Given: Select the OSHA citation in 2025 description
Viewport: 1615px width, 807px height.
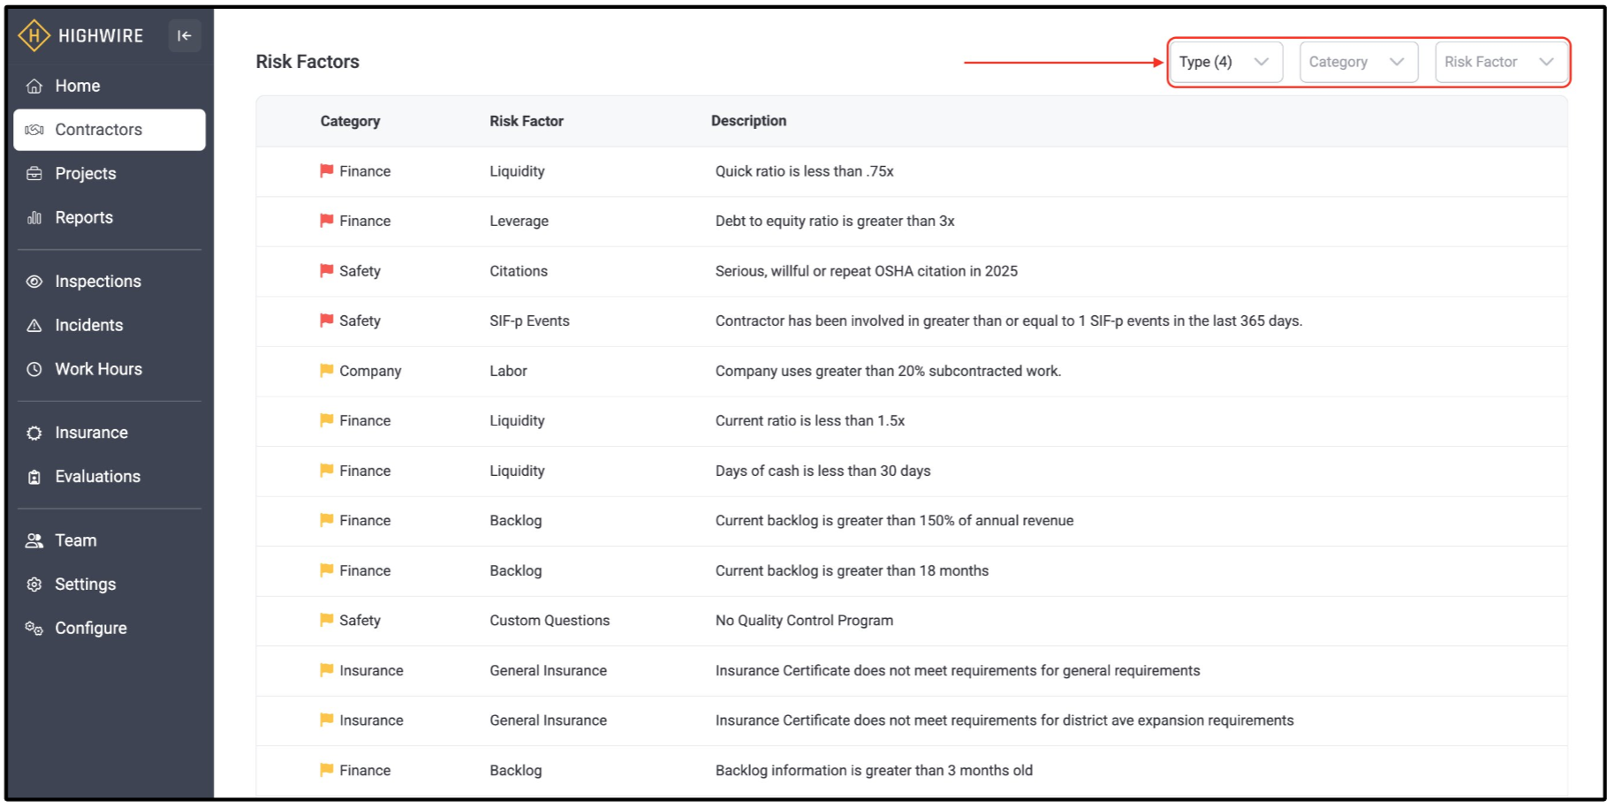Looking at the screenshot, I should pyautogui.click(x=866, y=271).
